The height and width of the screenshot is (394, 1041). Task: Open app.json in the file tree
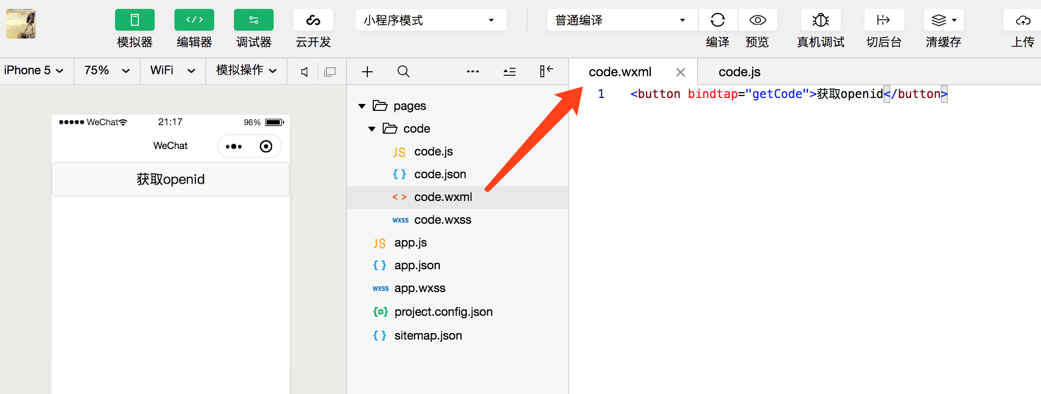(x=417, y=265)
